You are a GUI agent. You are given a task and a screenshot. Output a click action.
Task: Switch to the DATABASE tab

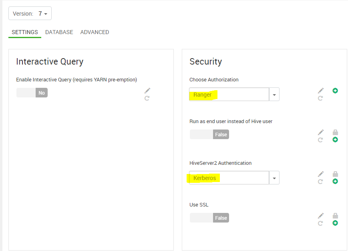(x=59, y=32)
